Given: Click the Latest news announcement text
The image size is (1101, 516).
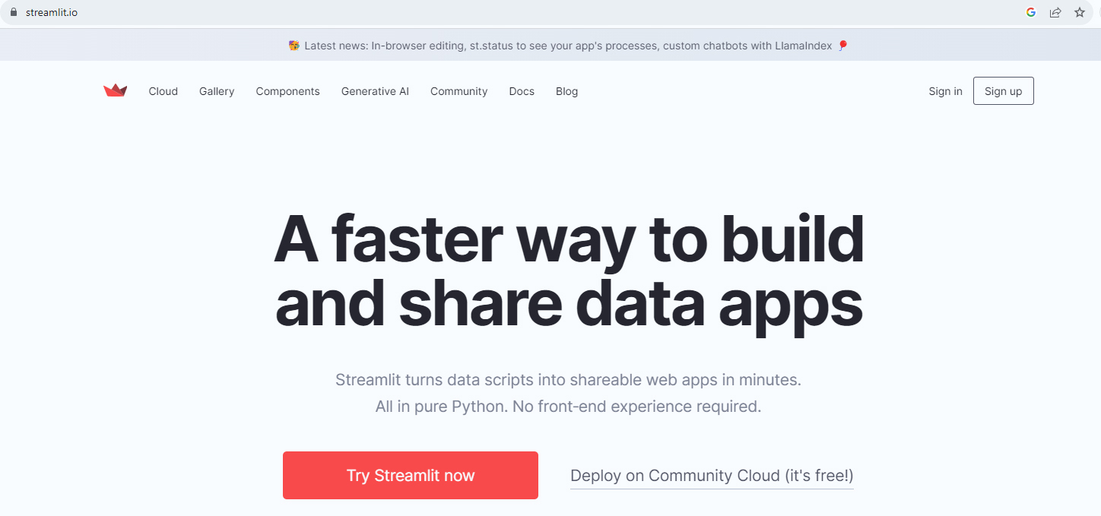Looking at the screenshot, I should 568,46.
